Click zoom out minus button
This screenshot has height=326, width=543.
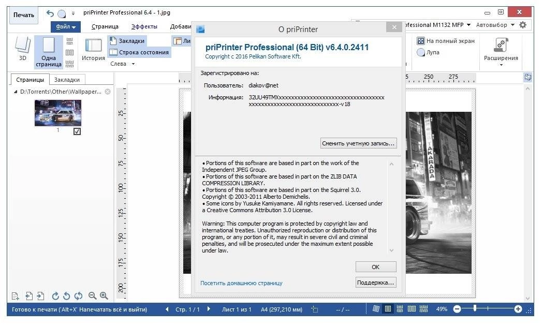pos(457,309)
